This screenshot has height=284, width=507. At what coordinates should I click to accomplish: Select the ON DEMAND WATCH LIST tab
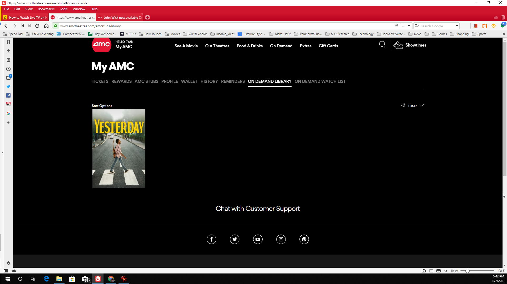[x=320, y=81]
